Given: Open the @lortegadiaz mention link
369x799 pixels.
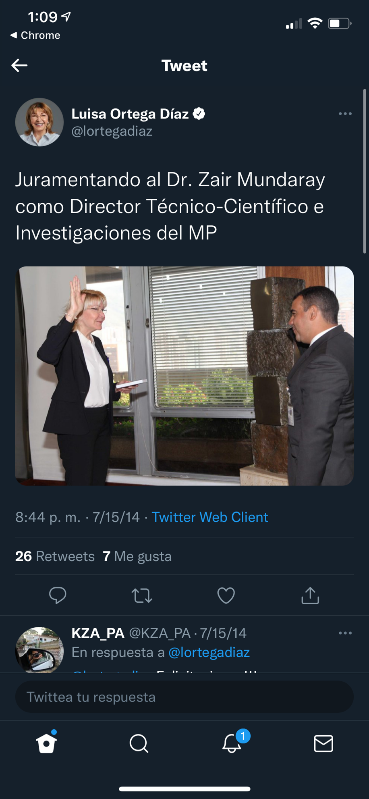Looking at the screenshot, I should (209, 652).
